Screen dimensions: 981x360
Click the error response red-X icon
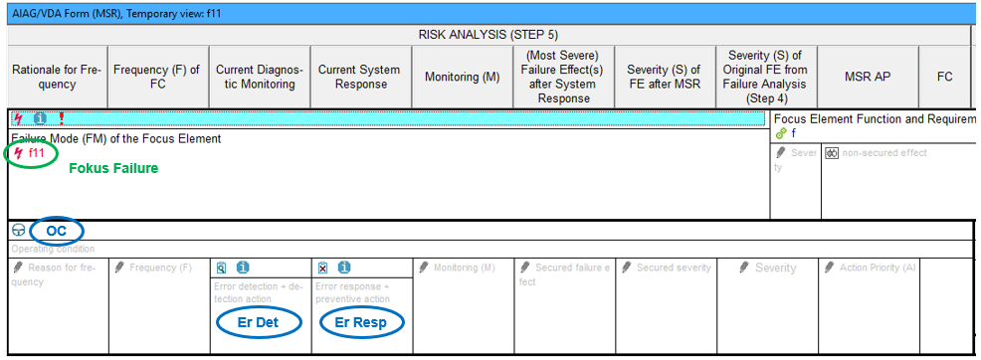point(322,269)
